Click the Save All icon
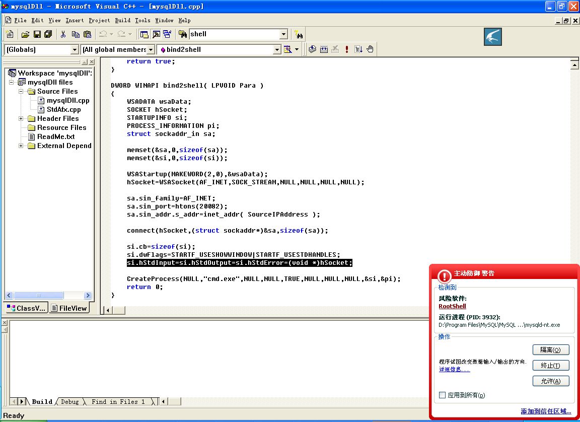This screenshot has height=422, width=580. tap(48, 34)
